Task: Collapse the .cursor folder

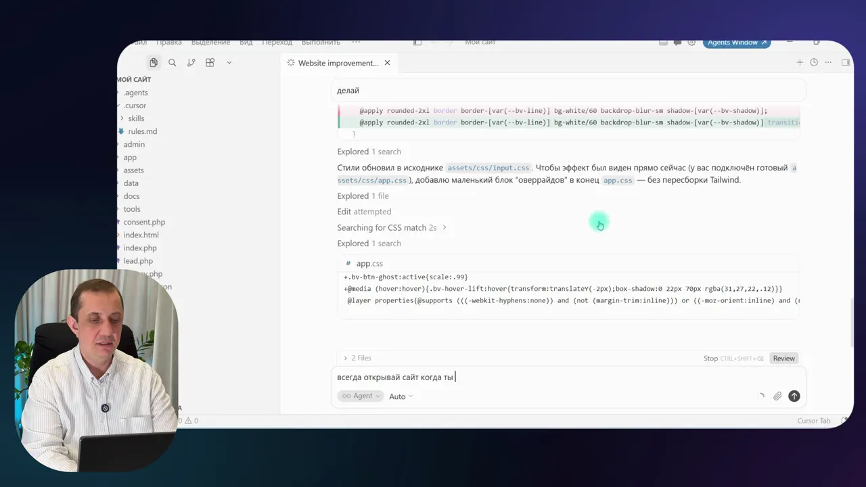Action: coord(135,106)
